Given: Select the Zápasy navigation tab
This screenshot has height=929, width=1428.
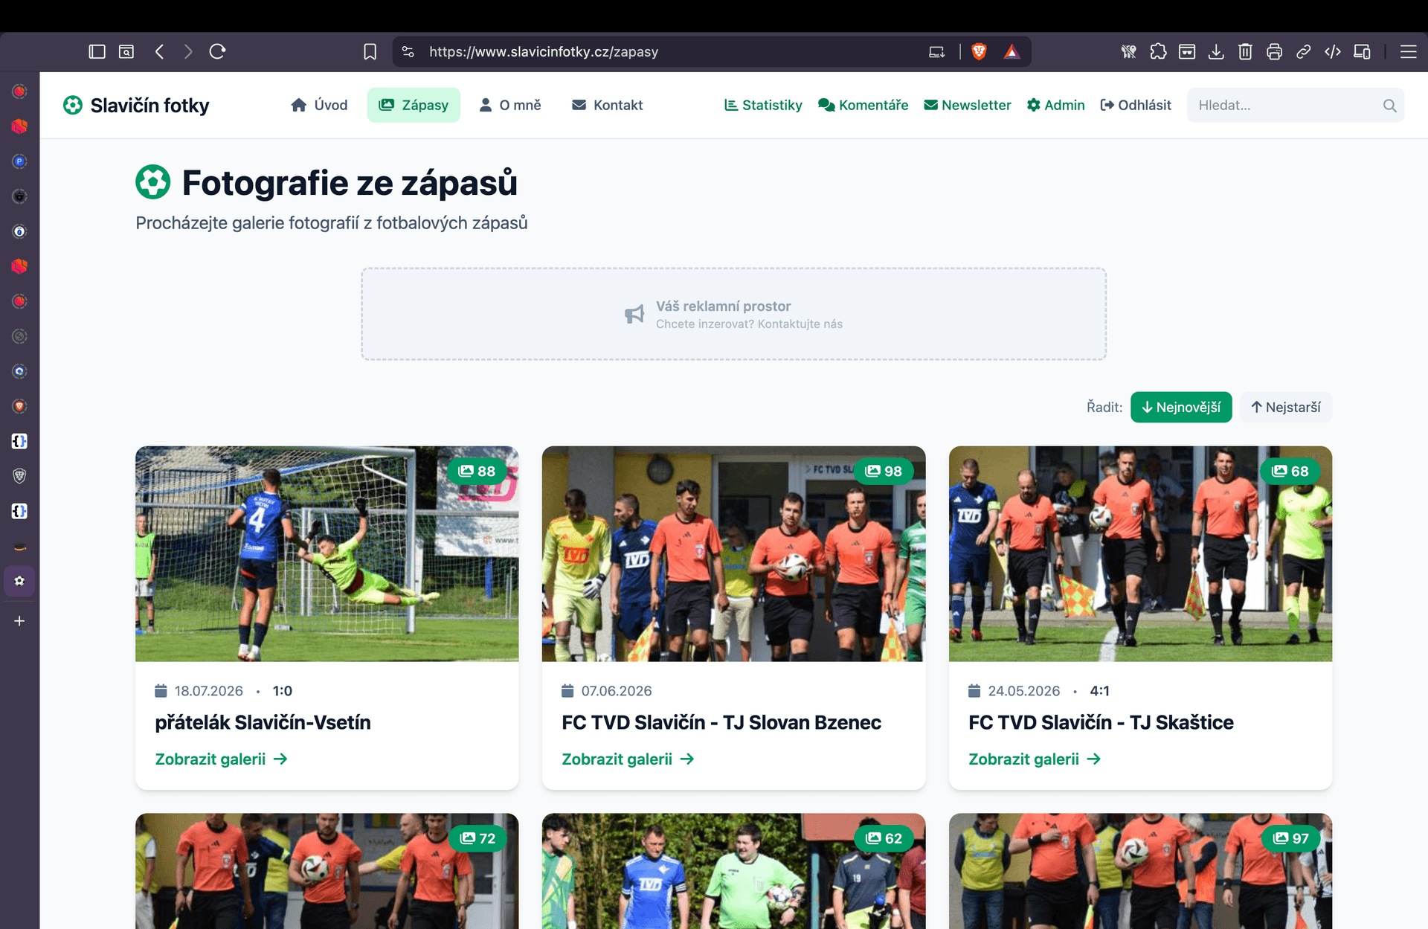Looking at the screenshot, I should [x=414, y=105].
